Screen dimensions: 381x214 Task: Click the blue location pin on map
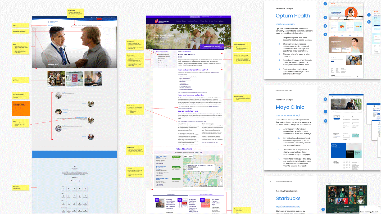point(219,168)
